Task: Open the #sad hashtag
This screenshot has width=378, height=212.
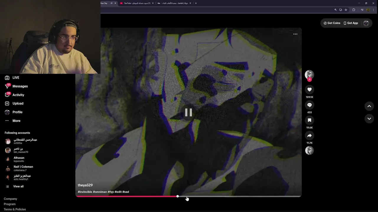Action: point(126,192)
